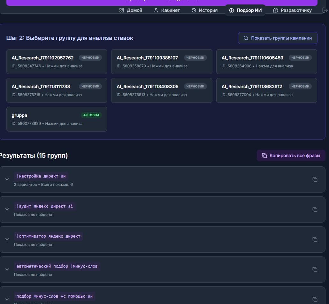Copy the '!настройка директ ии' group phrases

[x=315, y=179]
